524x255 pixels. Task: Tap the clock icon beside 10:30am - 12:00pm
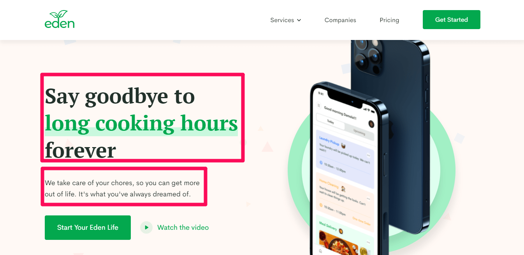(321, 163)
